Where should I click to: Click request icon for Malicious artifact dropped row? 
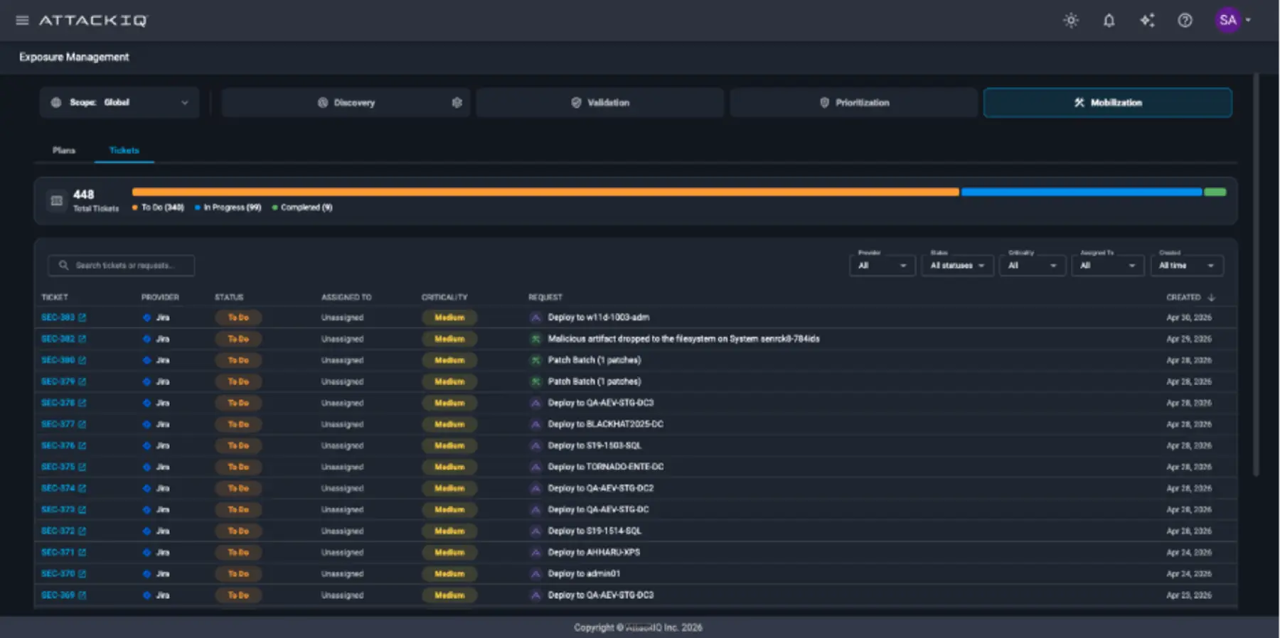click(x=536, y=339)
